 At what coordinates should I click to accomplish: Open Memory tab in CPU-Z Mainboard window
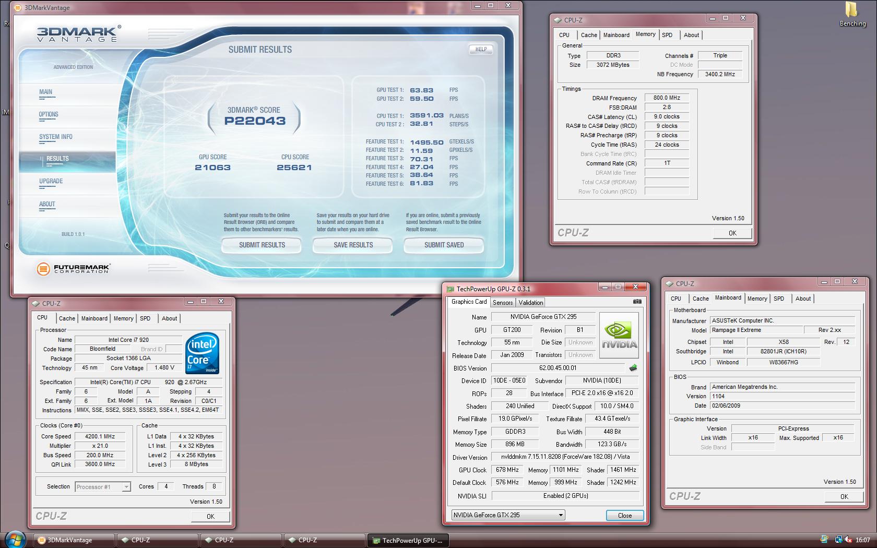click(757, 299)
